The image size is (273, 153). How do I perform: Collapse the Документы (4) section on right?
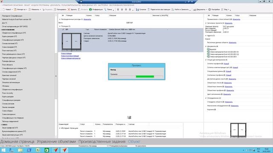click(x=206, y=46)
